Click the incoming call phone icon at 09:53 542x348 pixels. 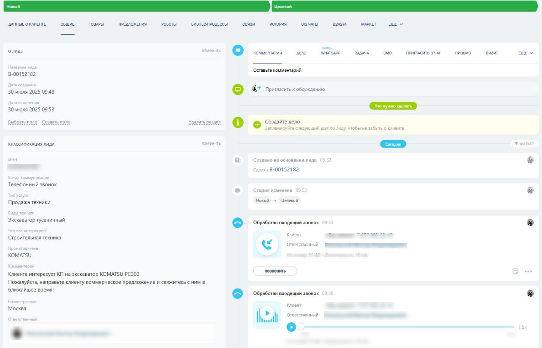click(x=267, y=244)
